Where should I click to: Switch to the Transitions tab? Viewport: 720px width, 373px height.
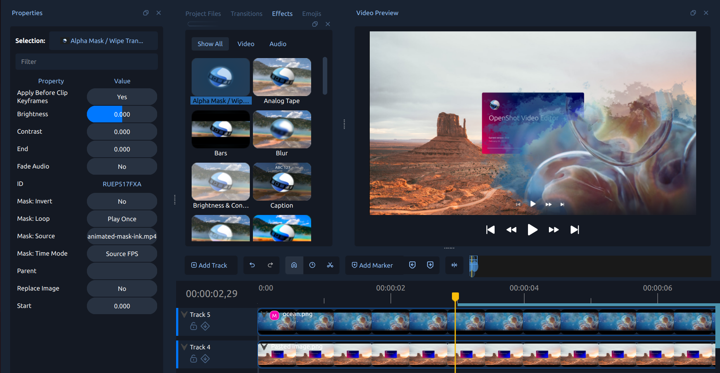(x=246, y=14)
